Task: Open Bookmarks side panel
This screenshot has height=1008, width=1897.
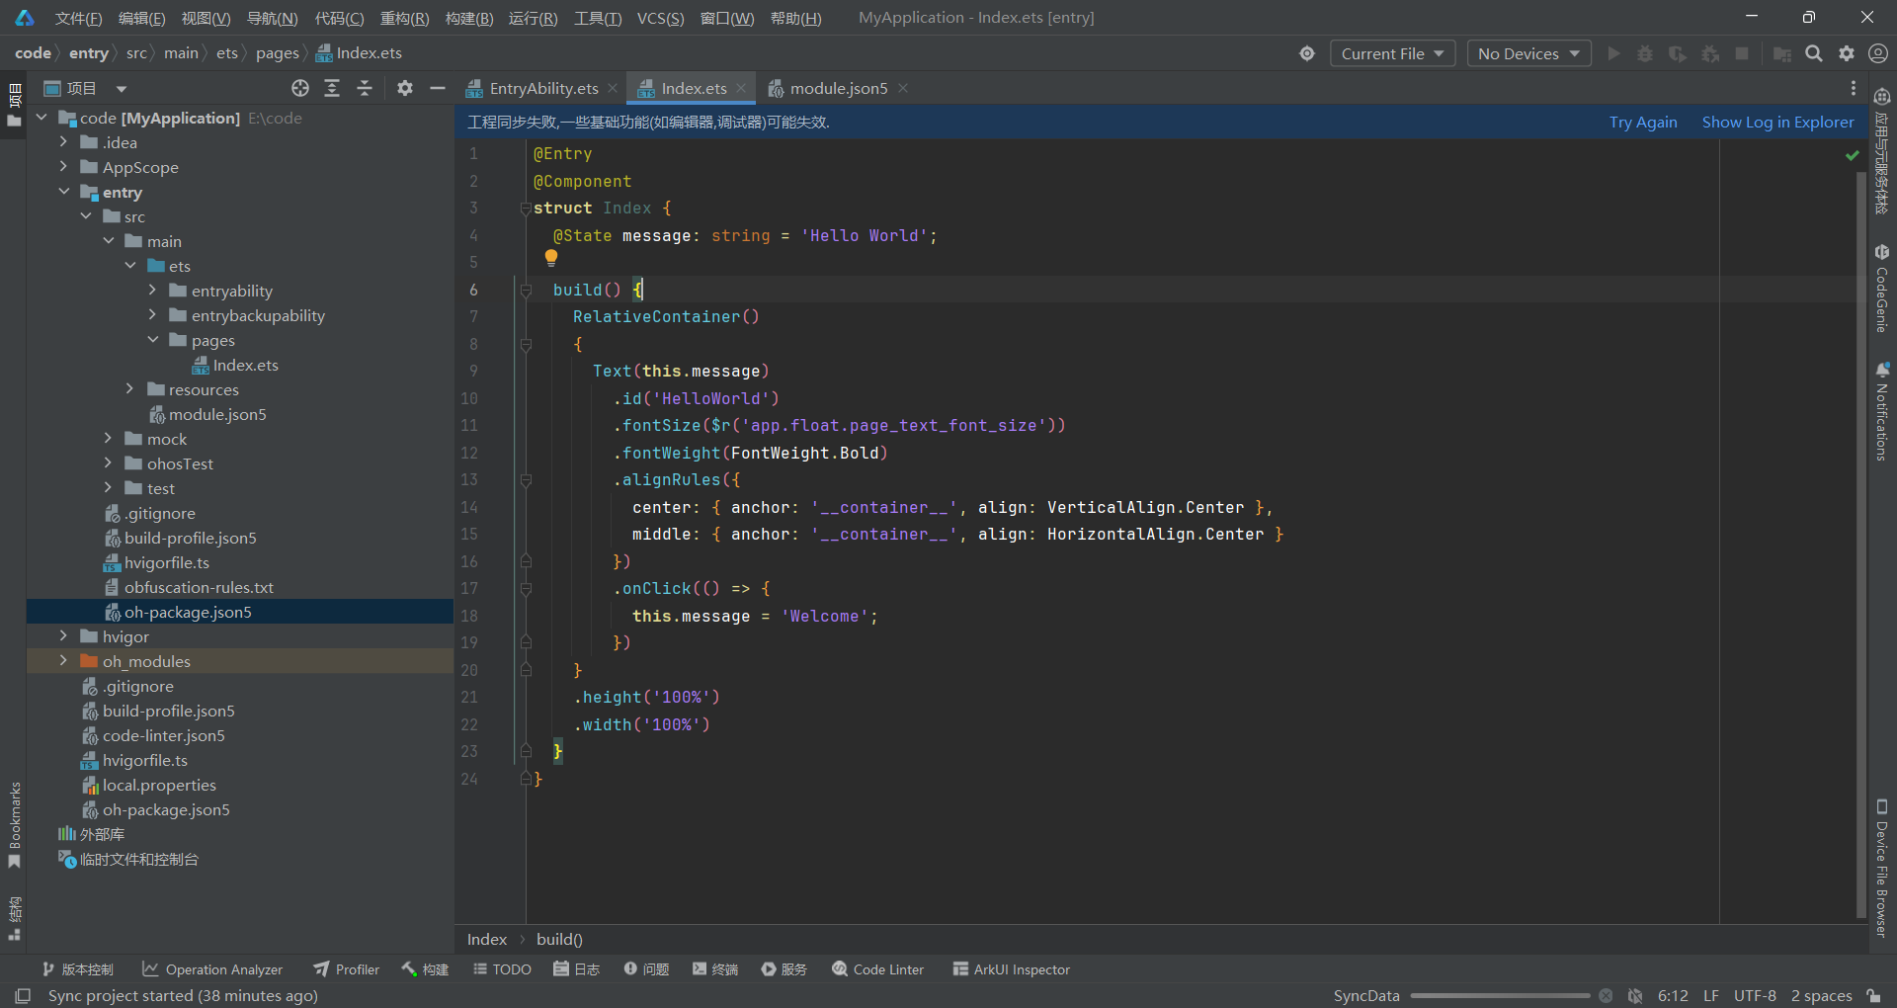Action: pyautogui.click(x=14, y=825)
